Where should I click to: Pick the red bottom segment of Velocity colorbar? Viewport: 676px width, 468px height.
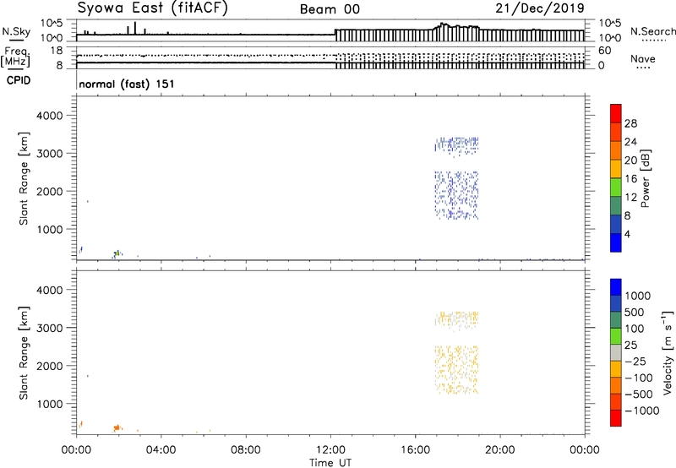tap(616, 418)
